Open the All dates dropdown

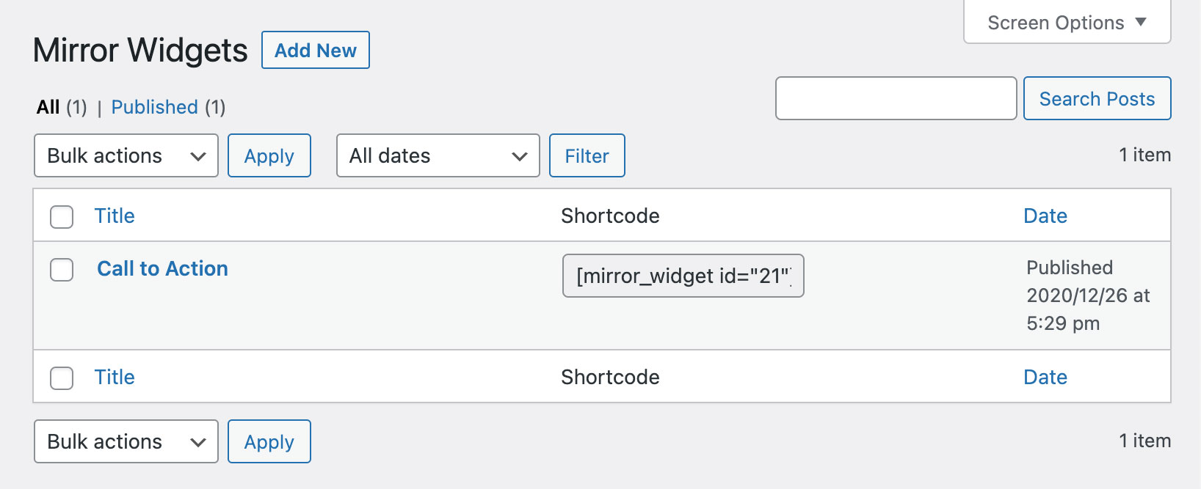point(438,155)
